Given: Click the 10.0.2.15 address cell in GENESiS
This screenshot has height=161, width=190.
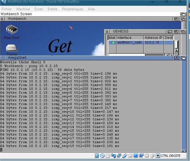Looking at the screenshot, I should point(152,42).
